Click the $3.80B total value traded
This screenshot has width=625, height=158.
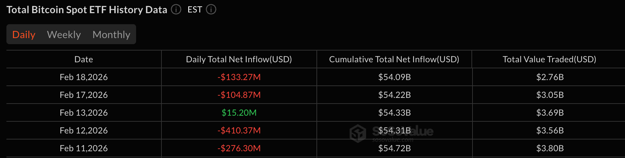[550, 148]
